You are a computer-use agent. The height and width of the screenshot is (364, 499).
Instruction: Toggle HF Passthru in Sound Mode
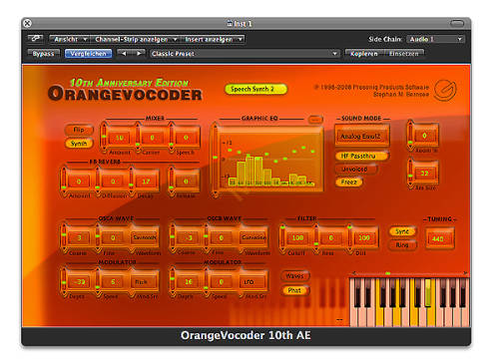coord(361,156)
